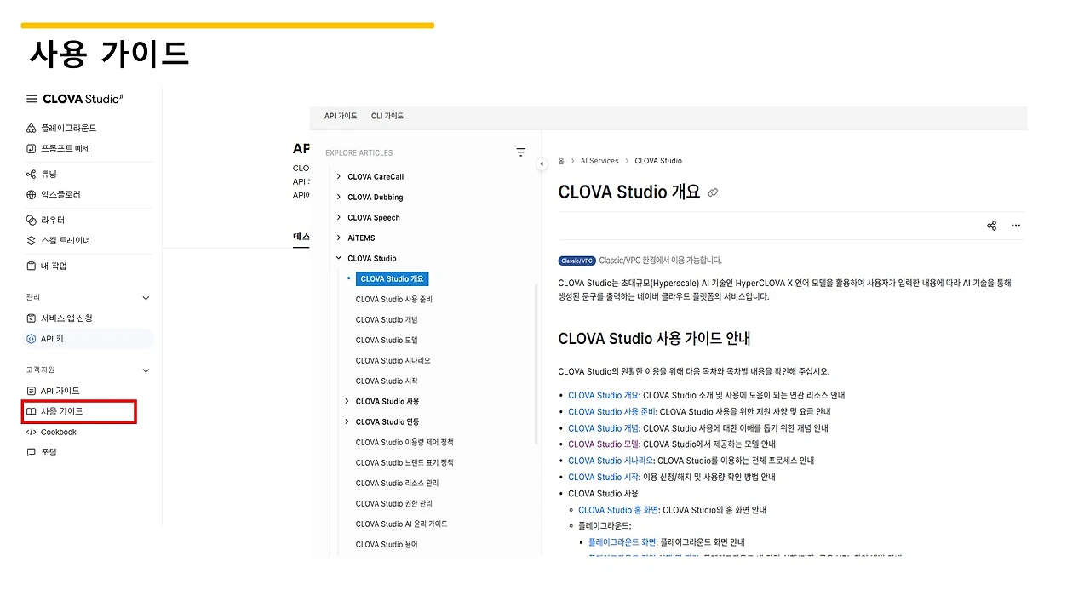Open CLOVA Studio 사용 준비 in the article tree
1090x613 pixels.
pyautogui.click(x=394, y=299)
